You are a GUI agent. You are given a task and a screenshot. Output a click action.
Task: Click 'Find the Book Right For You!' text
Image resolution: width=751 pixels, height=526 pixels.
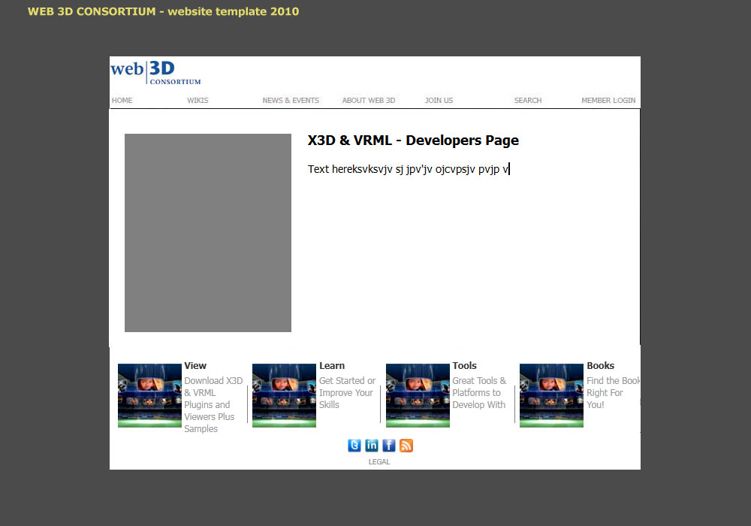pos(614,393)
